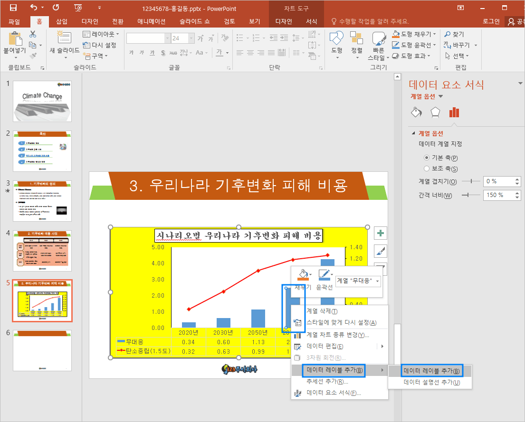Close format pane options dropdown arrow

tap(520, 83)
